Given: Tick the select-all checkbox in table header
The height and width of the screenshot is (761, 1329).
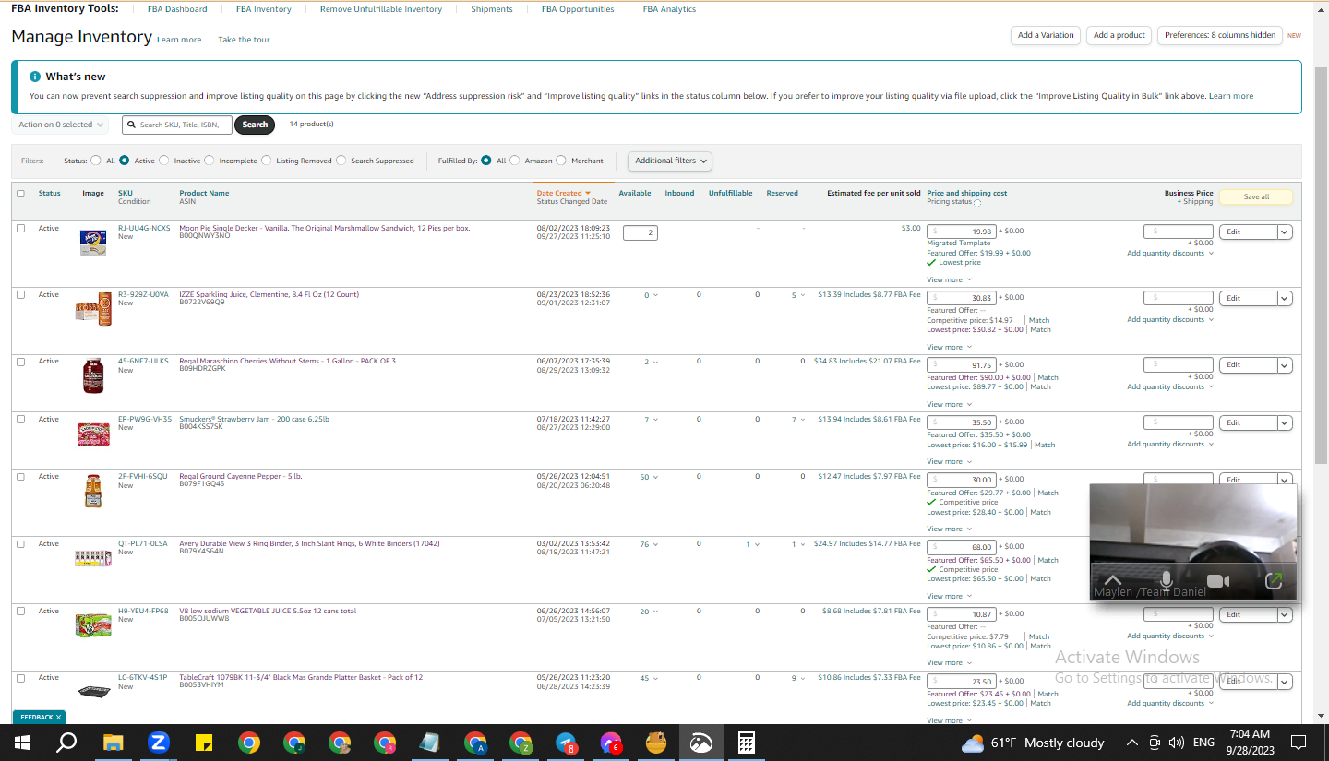Looking at the screenshot, I should click(20, 194).
